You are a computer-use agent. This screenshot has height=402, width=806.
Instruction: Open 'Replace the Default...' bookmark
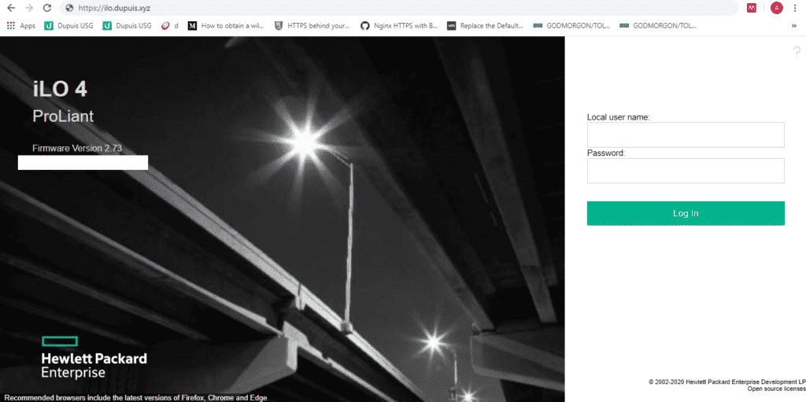tap(485, 25)
